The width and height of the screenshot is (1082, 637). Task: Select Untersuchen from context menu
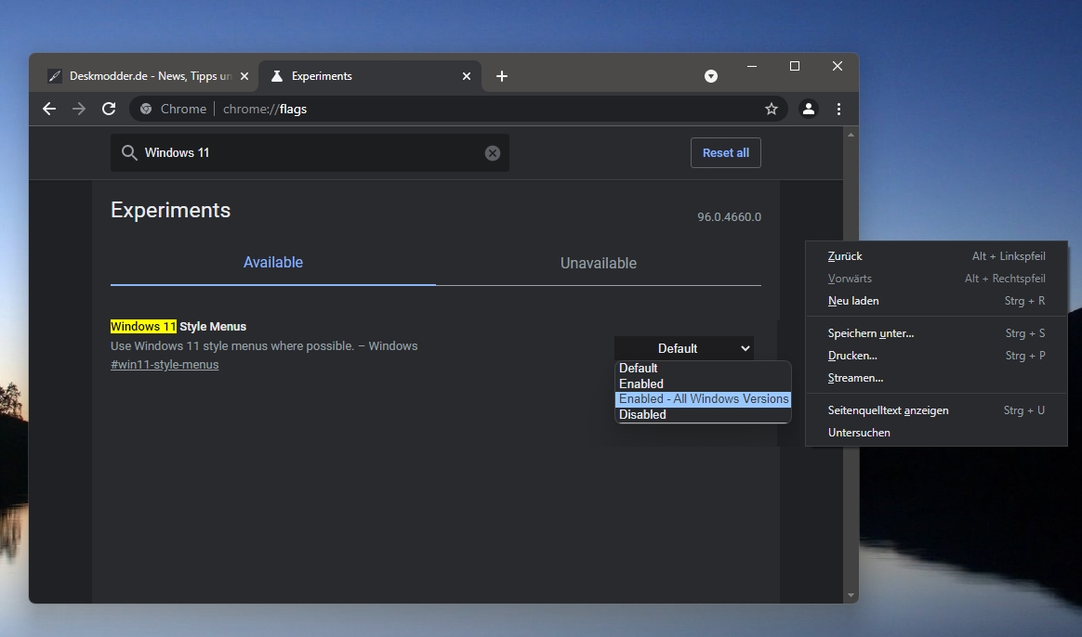pyautogui.click(x=936, y=433)
